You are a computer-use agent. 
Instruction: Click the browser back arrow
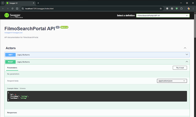click(x=3, y=9)
